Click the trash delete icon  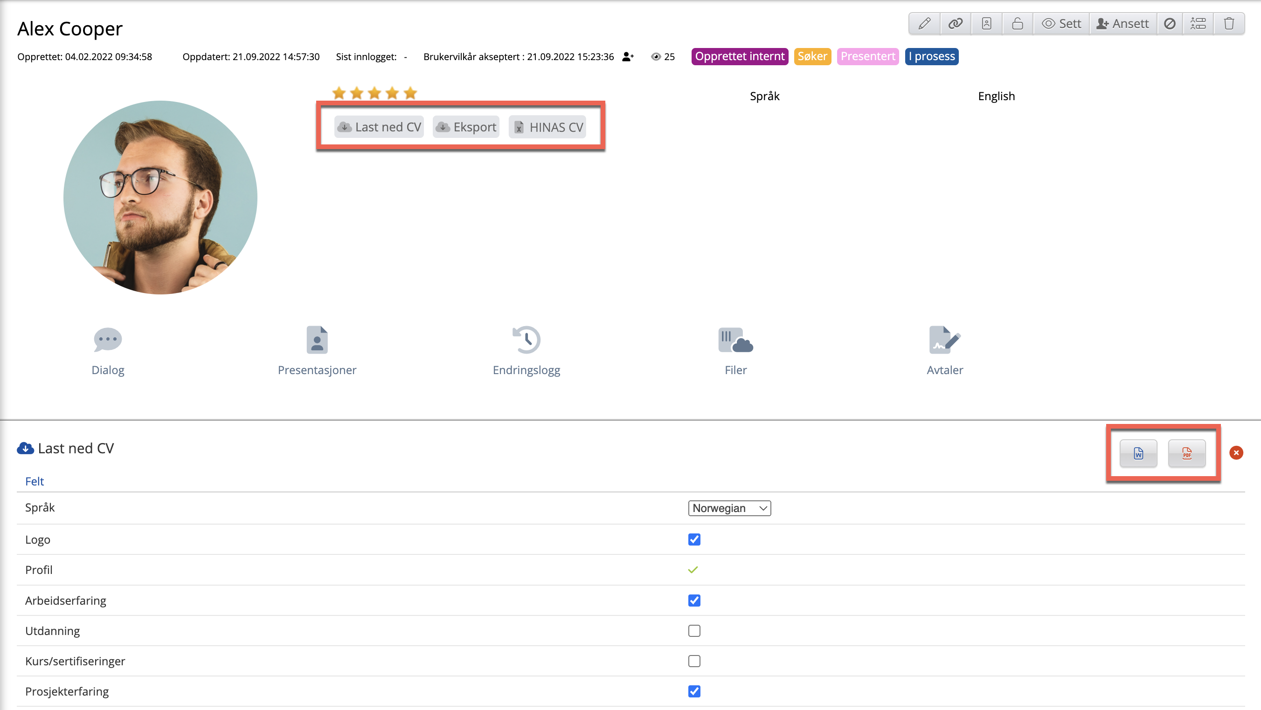[x=1229, y=23]
